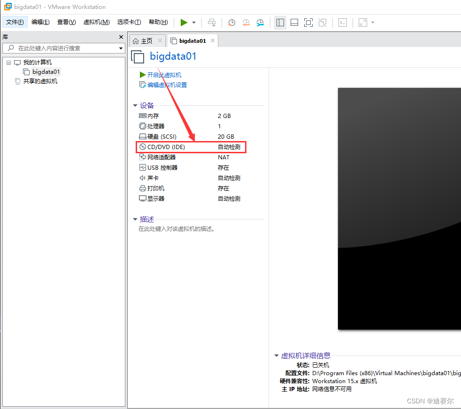Open the 编辑(E) menu
The width and height of the screenshot is (461, 409).
(40, 22)
